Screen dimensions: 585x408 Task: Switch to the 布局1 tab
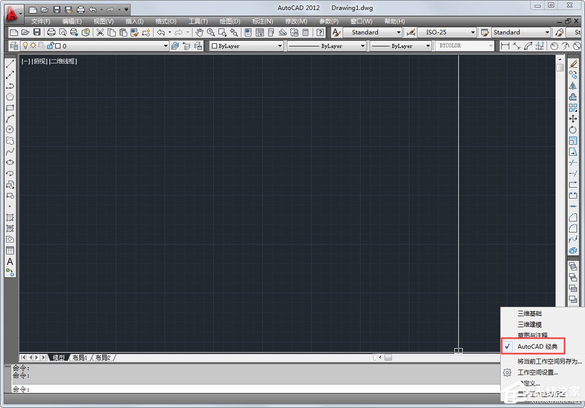79,357
